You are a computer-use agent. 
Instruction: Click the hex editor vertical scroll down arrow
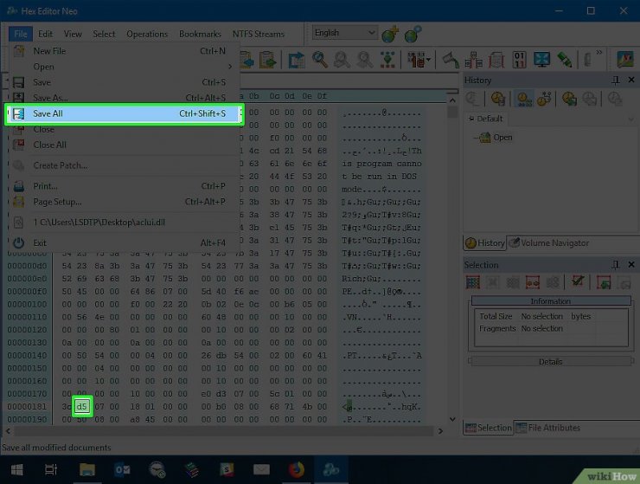(452, 419)
